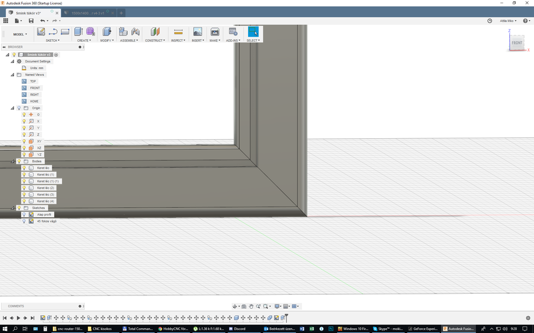Click the Create Form purple icon
This screenshot has height=333, width=534.
(91, 32)
